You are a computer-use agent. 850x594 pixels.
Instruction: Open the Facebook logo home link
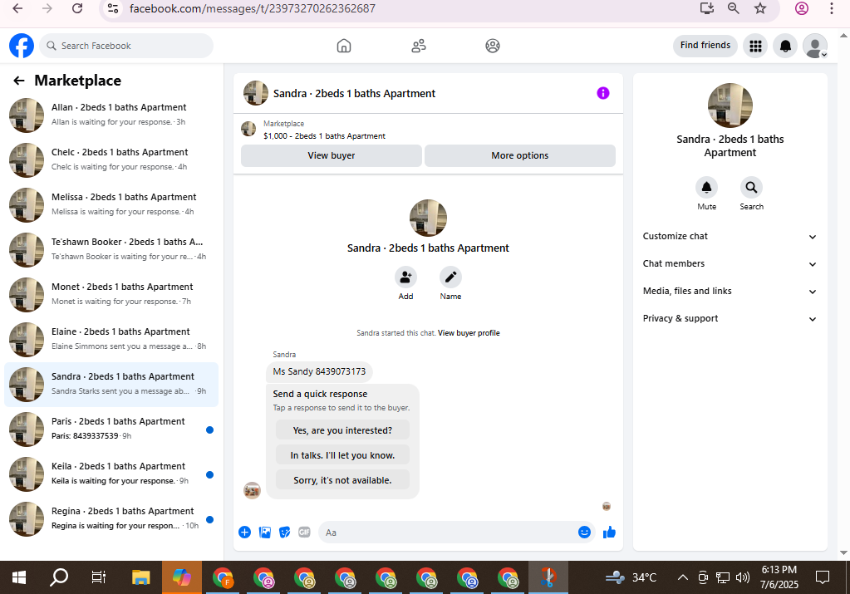tap(22, 46)
